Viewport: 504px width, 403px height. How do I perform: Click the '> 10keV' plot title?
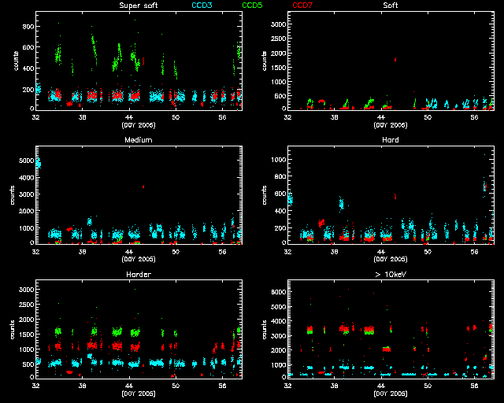click(x=390, y=275)
